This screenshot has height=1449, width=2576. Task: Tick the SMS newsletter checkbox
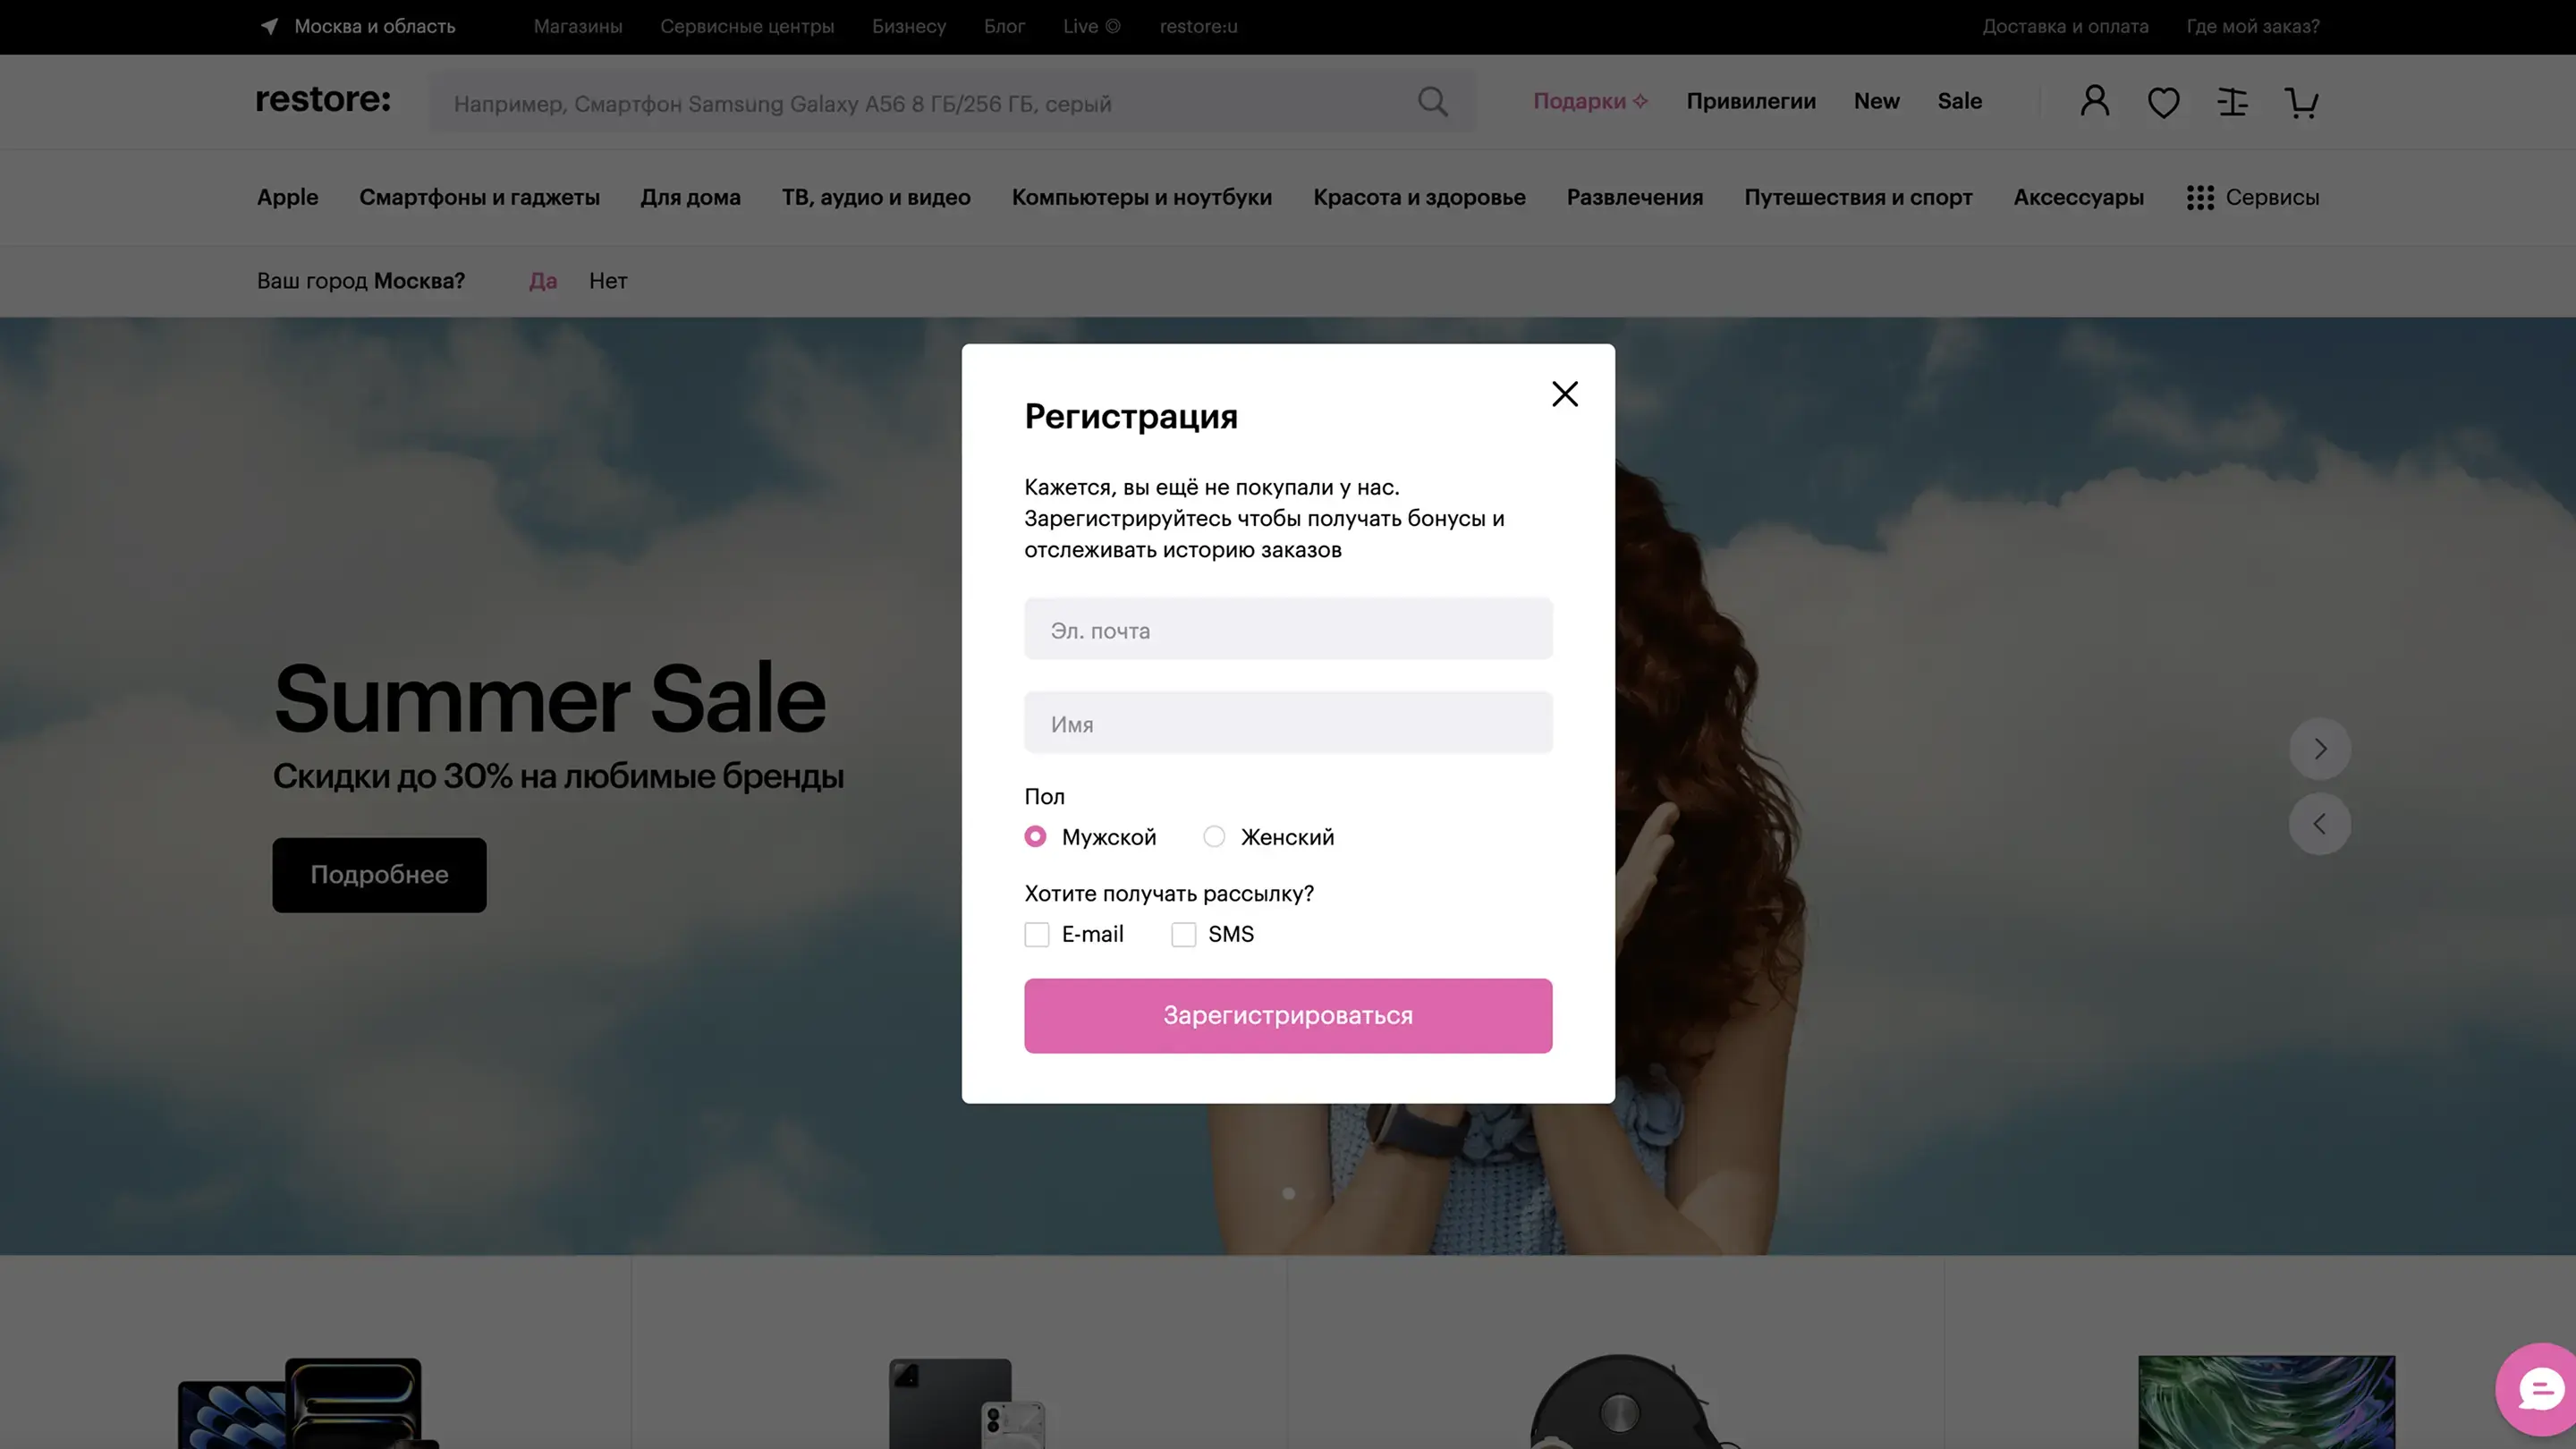tap(1183, 935)
